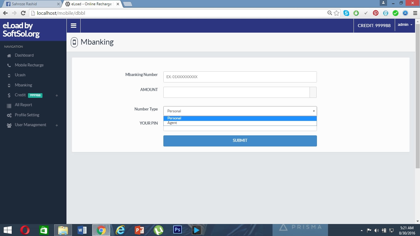Click the Mobile Recharge phone icon
The image size is (420, 236).
coord(9,66)
